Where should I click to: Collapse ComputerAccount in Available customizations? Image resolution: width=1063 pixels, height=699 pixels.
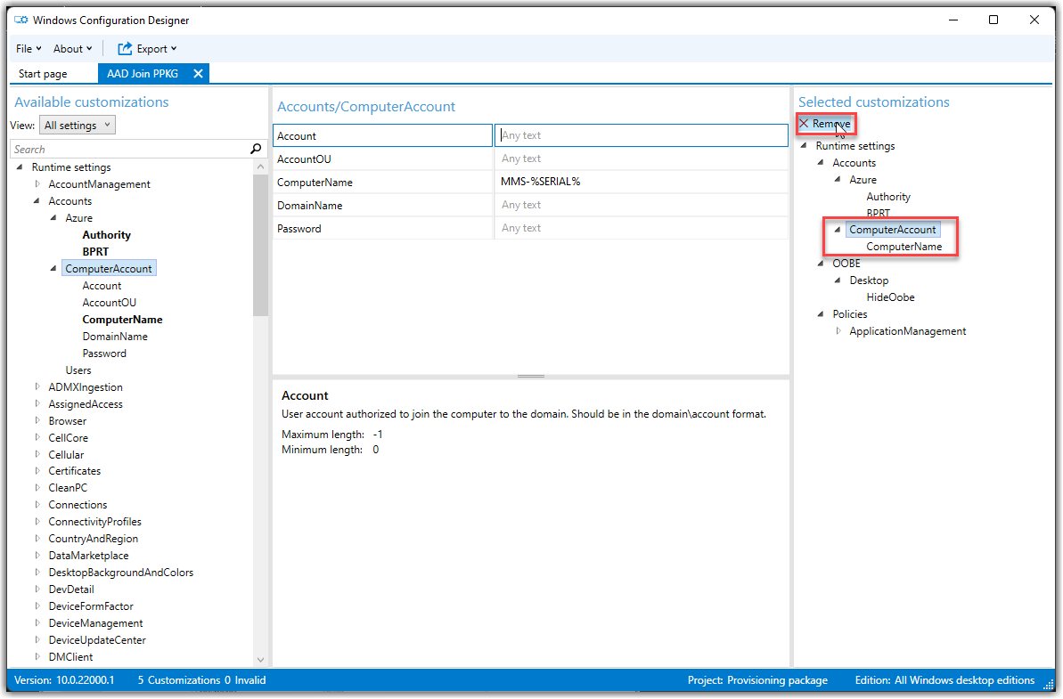click(53, 269)
